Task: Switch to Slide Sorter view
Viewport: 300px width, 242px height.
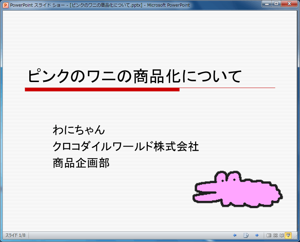Action: [275, 235]
